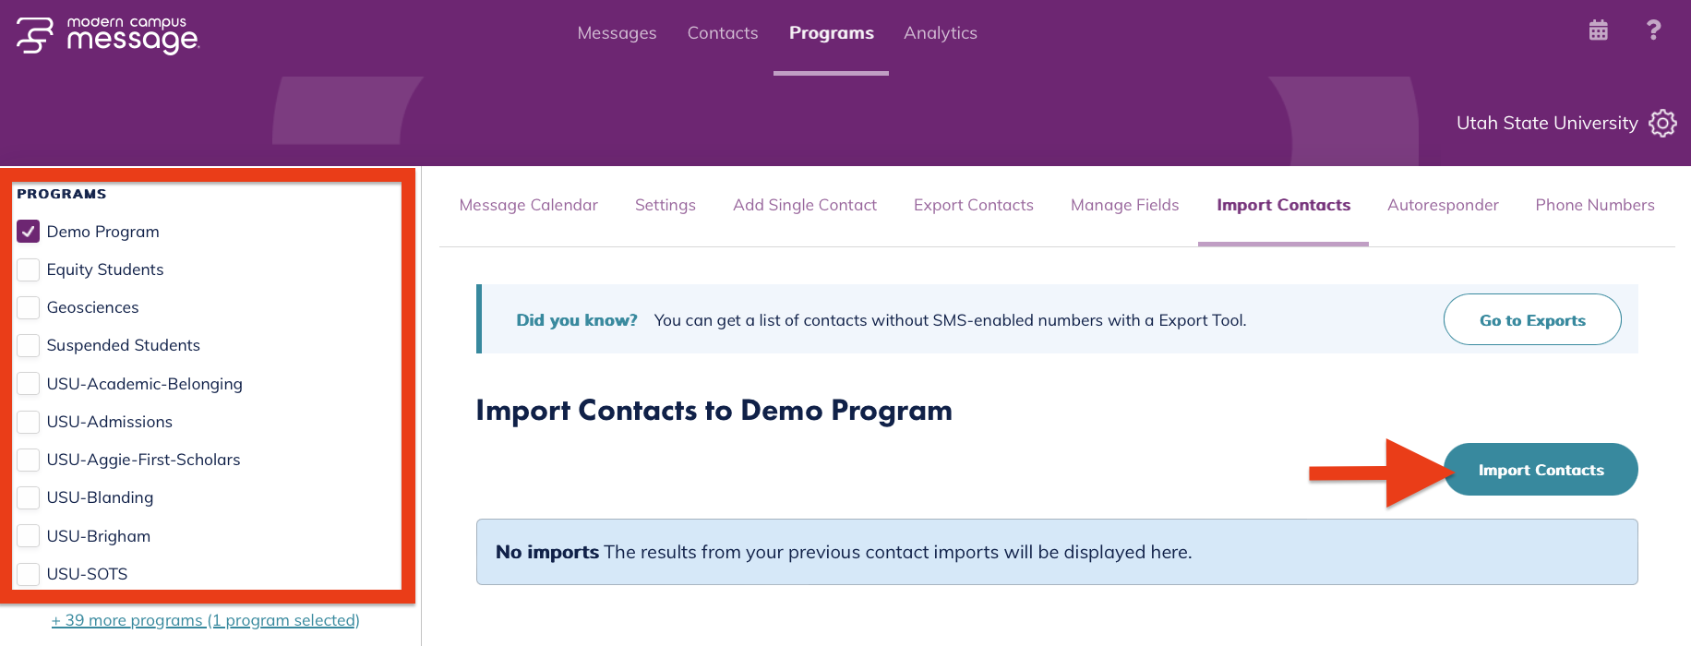1691x646 pixels.
Task: Navigate to Analytics in the top menu
Action: pos(940,32)
